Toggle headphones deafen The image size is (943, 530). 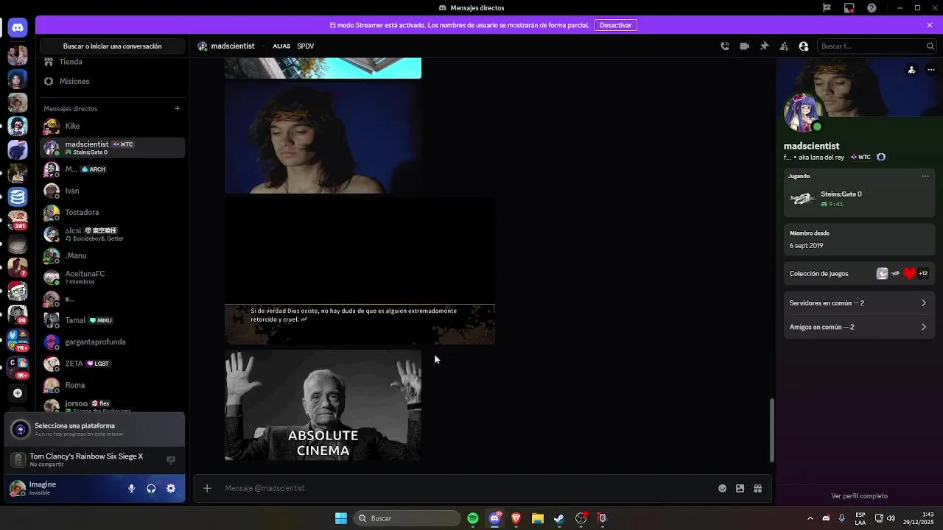click(x=151, y=488)
